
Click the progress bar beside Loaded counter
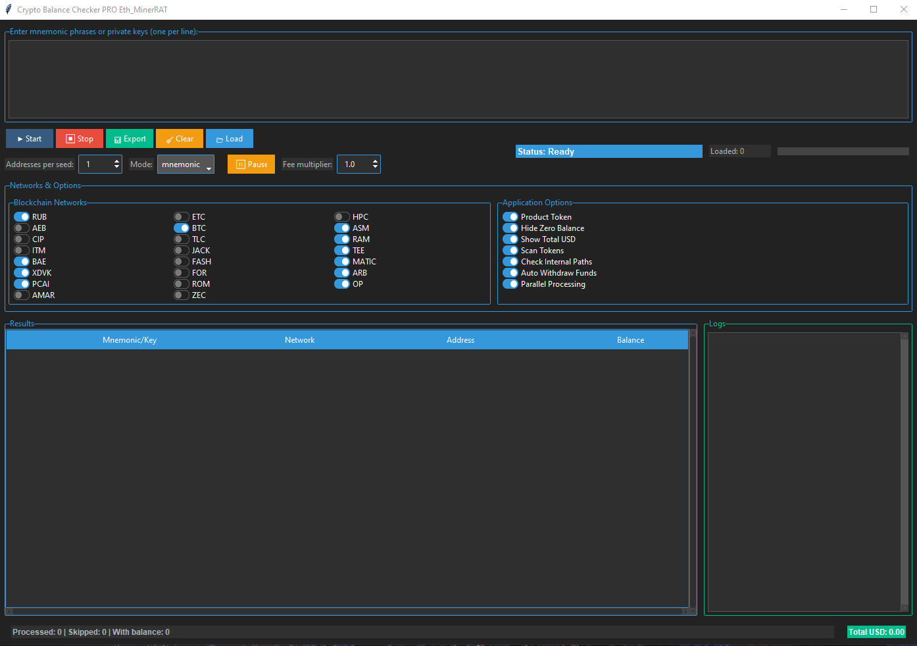click(x=842, y=151)
